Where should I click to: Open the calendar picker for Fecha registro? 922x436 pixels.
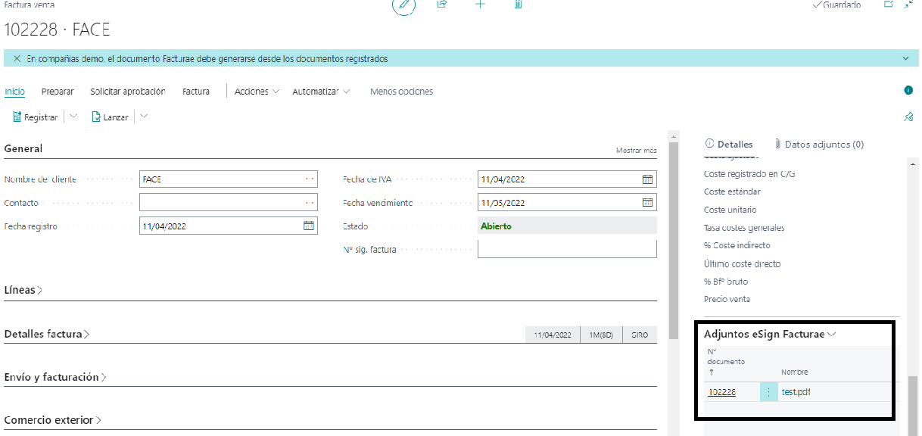click(308, 226)
